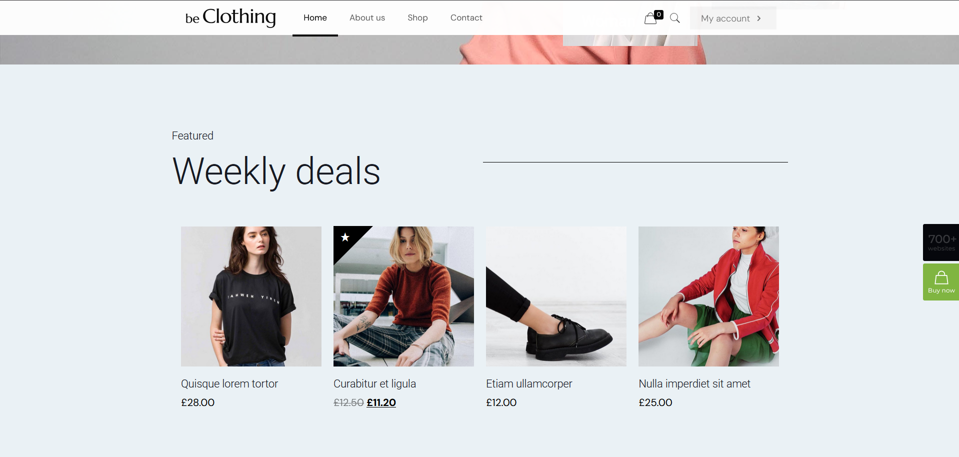Screen dimensions: 959x457
Task: Open the Quisque lorem tortor product link
Action: [229, 383]
